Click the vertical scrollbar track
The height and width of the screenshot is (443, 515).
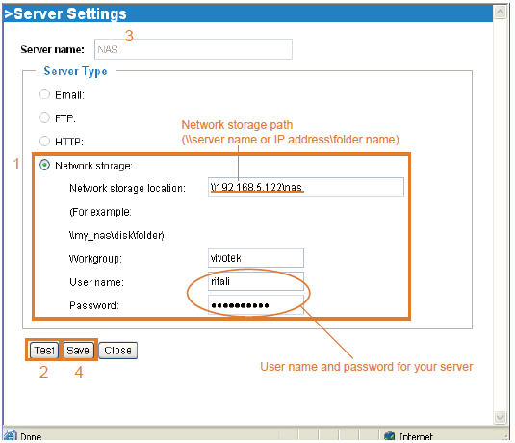[x=500, y=215]
